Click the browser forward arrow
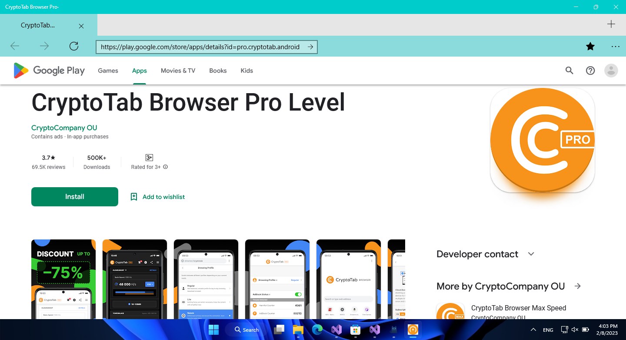626x340 pixels. click(x=44, y=46)
